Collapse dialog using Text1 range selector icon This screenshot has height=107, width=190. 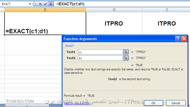(126, 52)
